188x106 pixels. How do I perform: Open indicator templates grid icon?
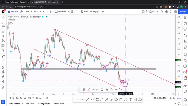coord(72,12)
